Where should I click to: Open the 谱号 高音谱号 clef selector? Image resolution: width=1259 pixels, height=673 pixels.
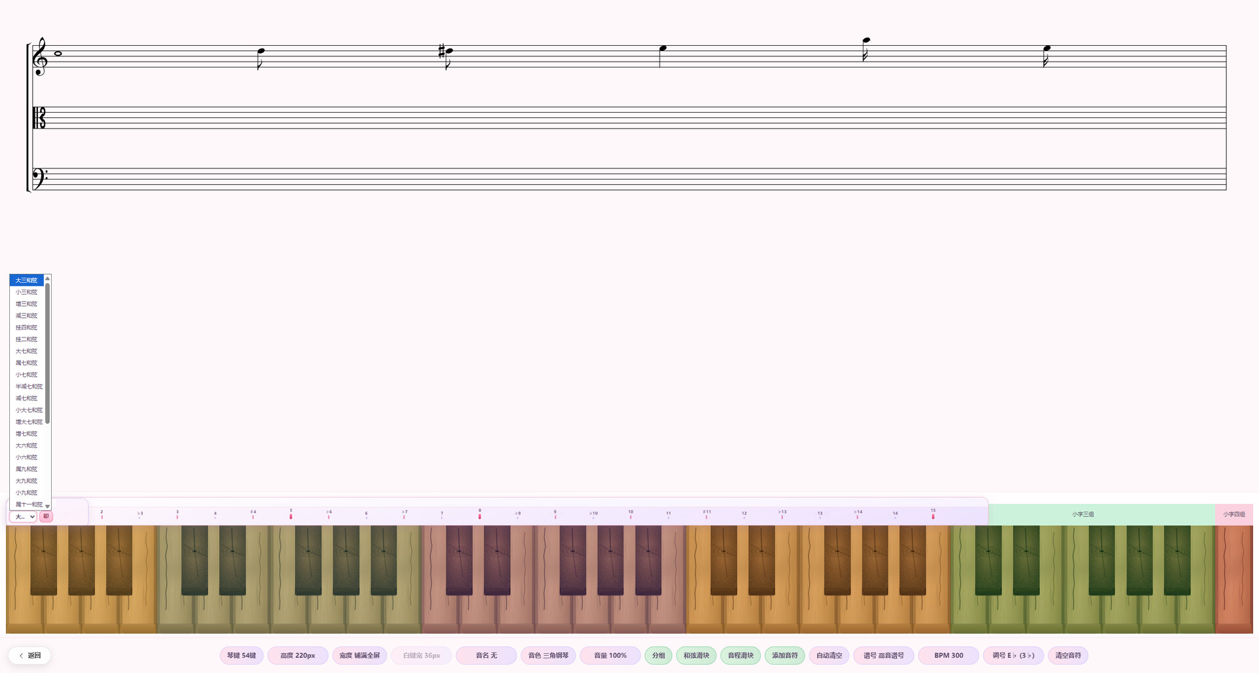pyautogui.click(x=883, y=655)
